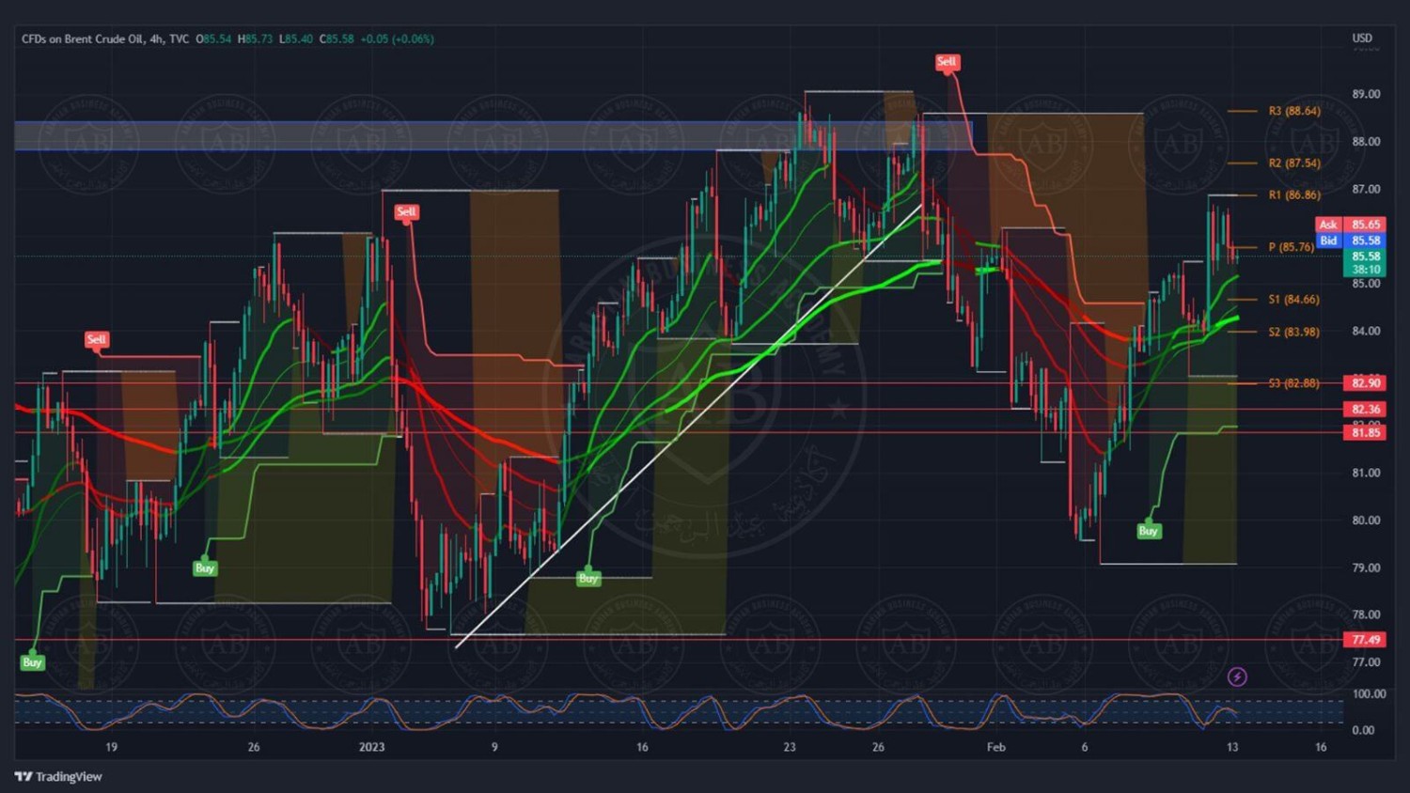Click the red 82.90 horizontal line price tag
The width and height of the screenshot is (1410, 793).
1365,383
